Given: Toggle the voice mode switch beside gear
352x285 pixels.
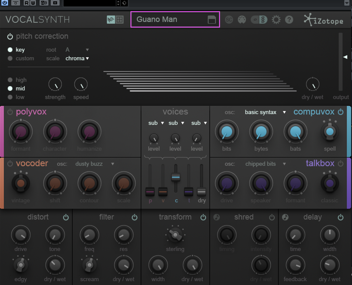Looking at the screenshot, I should point(259,19).
